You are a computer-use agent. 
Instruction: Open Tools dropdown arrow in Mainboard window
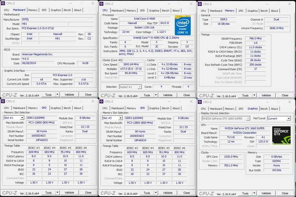tap(57, 94)
